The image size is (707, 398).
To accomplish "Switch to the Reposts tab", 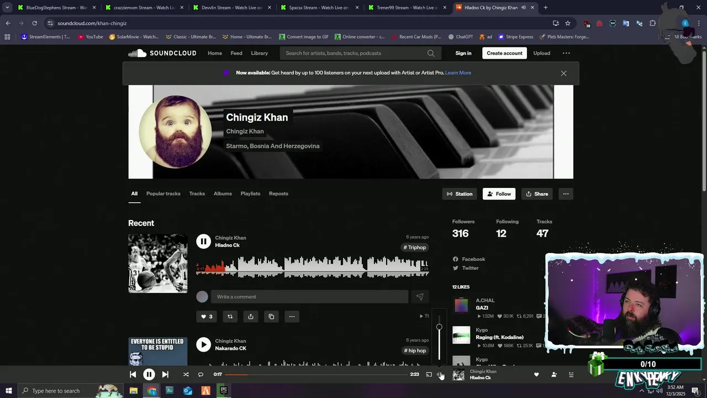I will click(x=278, y=193).
